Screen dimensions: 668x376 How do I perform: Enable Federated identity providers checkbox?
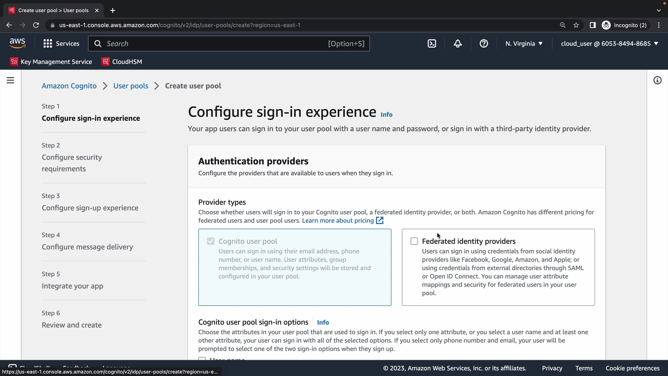coord(414,241)
